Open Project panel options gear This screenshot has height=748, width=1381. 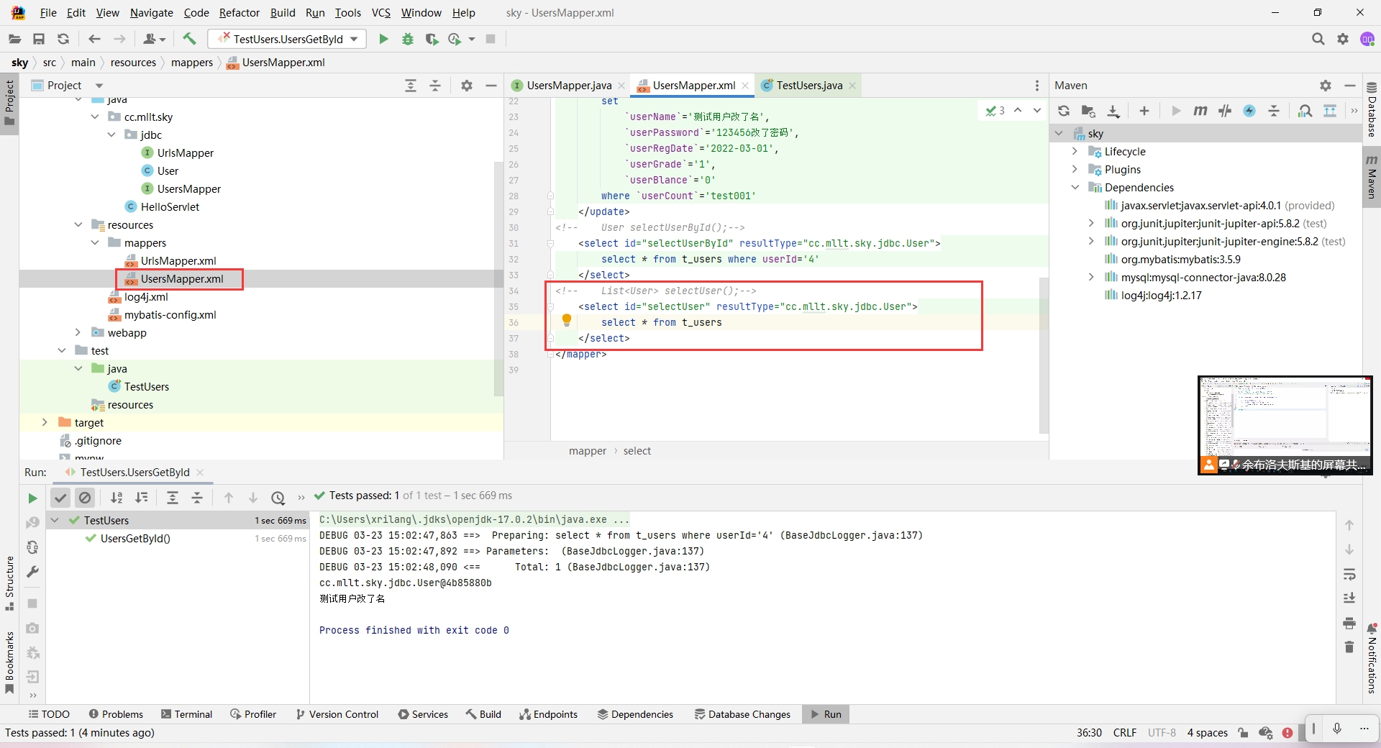[467, 86]
